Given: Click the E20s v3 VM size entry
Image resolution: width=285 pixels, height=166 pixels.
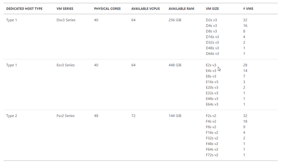Looking at the screenshot, I should (212, 87).
